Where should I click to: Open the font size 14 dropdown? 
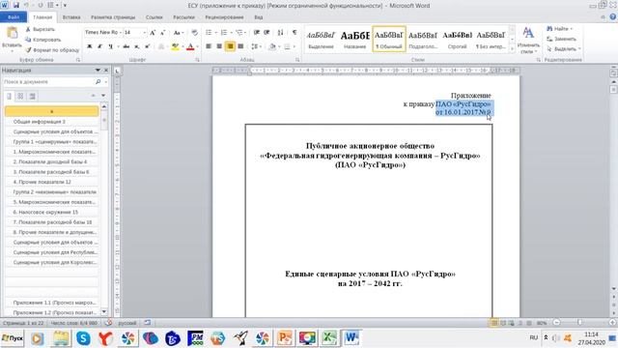pos(144,32)
